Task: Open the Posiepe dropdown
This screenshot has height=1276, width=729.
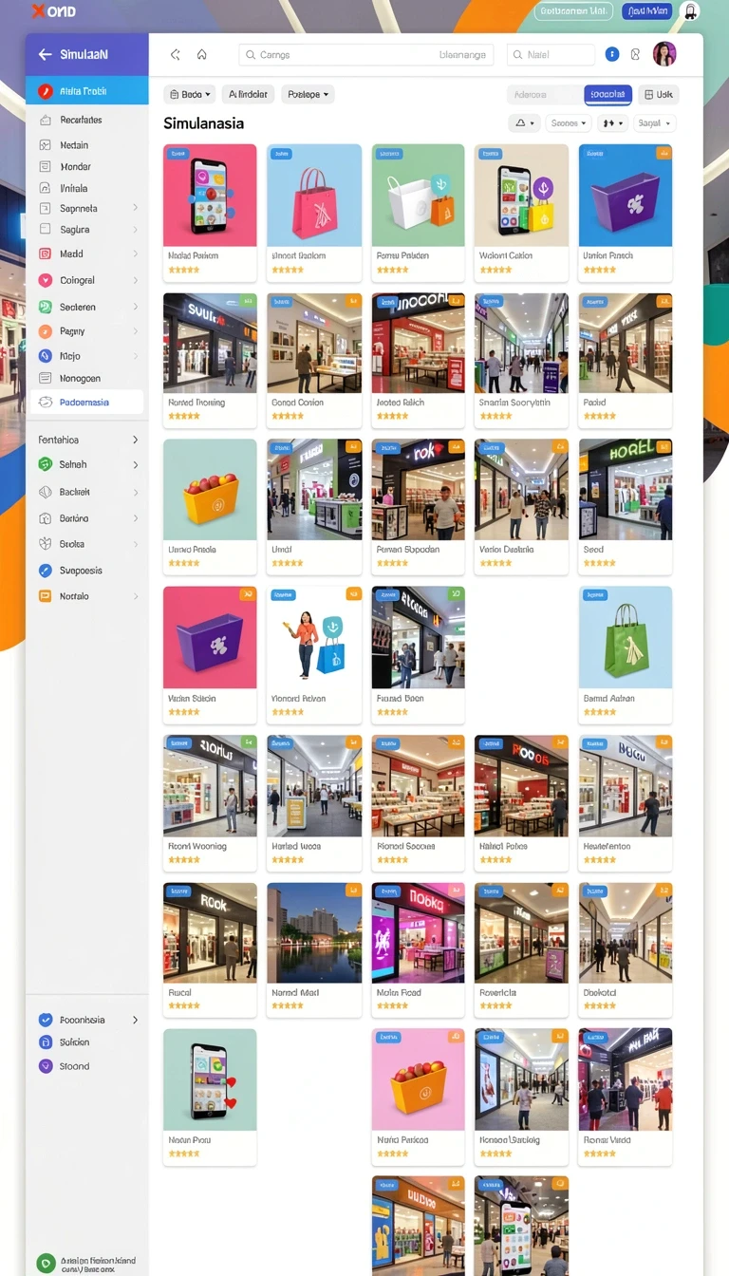Action: tap(308, 94)
